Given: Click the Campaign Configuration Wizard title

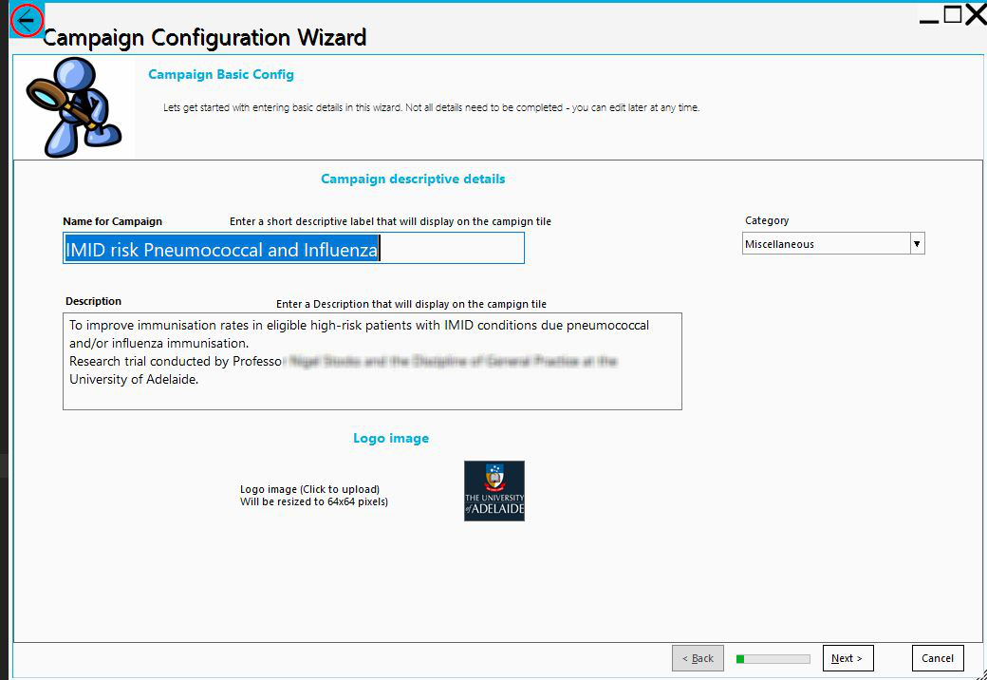Looking at the screenshot, I should 204,38.
